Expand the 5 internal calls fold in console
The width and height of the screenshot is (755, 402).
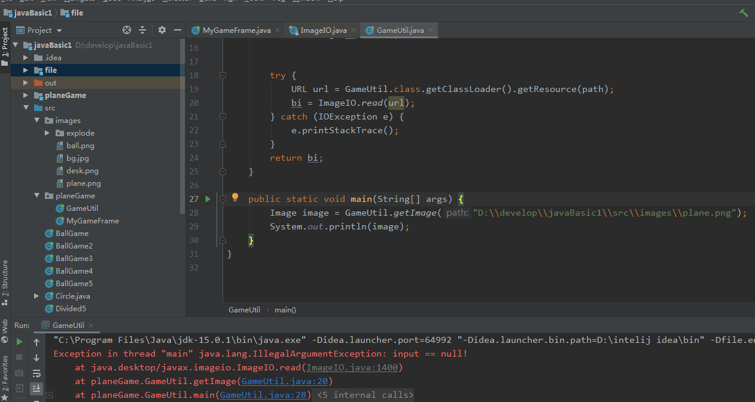click(x=364, y=395)
